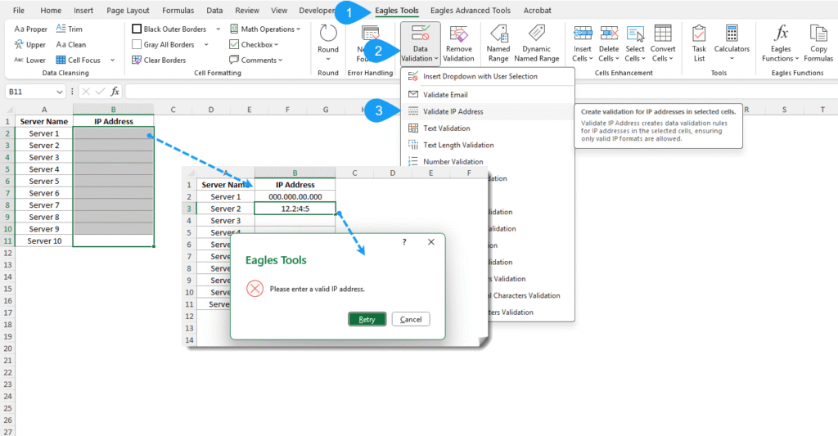Viewport: 838px width, 436px height.
Task: Choose Text Validation menu item
Action: (488, 128)
